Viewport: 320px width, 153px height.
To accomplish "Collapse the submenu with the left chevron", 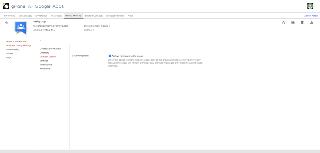I will (40, 40).
